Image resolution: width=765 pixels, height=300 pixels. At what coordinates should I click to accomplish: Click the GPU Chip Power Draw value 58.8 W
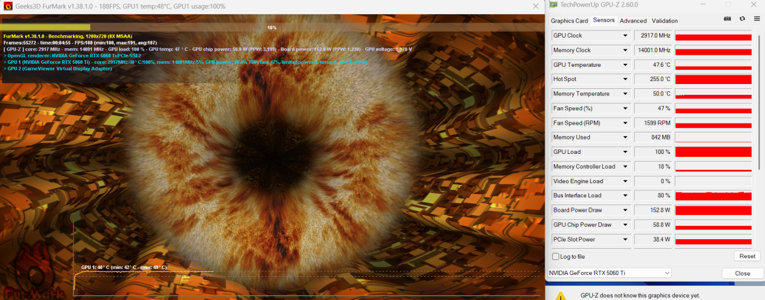pos(653,225)
